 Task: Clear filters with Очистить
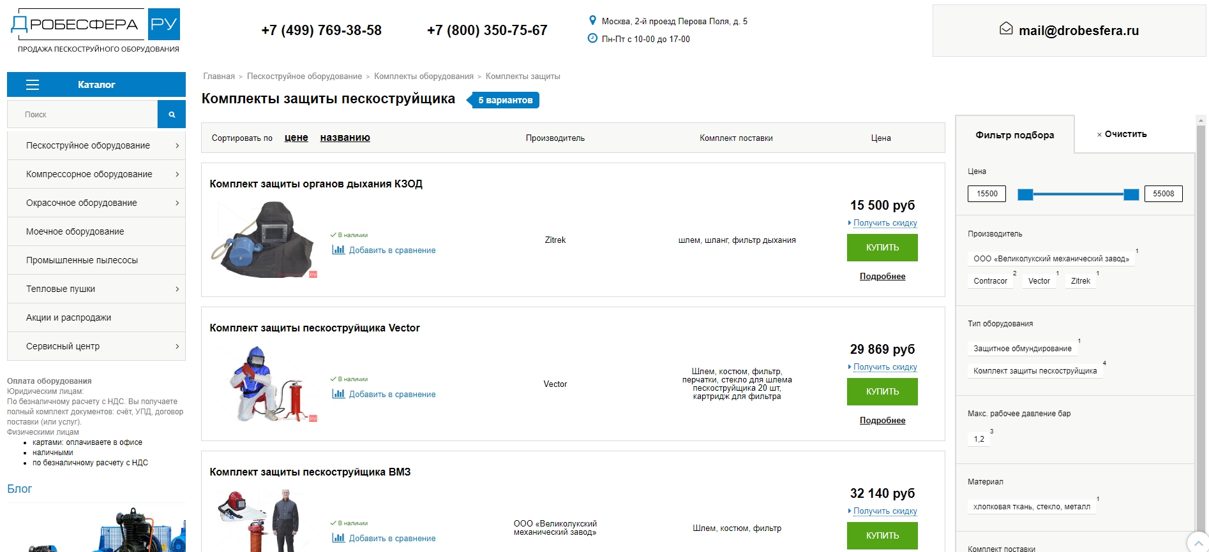click(1122, 134)
